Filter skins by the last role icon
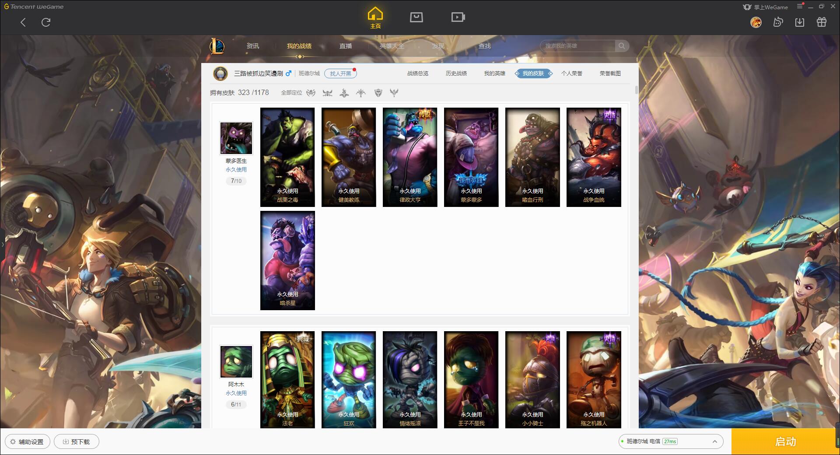This screenshot has height=455, width=840. point(394,93)
